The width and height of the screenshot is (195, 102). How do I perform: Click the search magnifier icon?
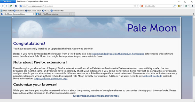pos(174,6)
